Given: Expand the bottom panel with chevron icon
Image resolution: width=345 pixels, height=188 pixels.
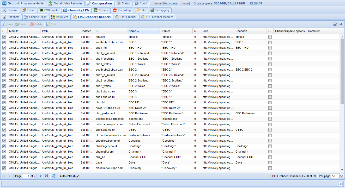Looking at the screenshot, I should click(341, 184).
